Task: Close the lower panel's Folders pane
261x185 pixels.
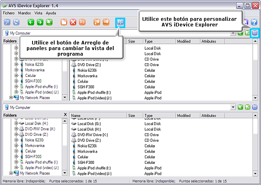Action: pos(65,115)
